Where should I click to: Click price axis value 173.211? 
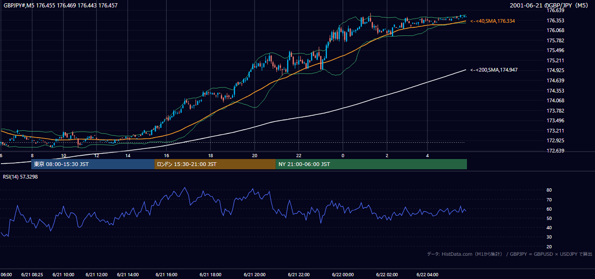pos(555,131)
